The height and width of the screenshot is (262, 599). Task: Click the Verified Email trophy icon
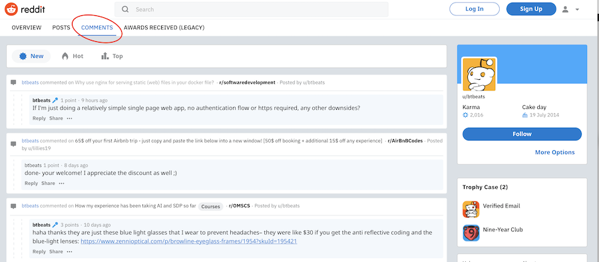coord(471,209)
